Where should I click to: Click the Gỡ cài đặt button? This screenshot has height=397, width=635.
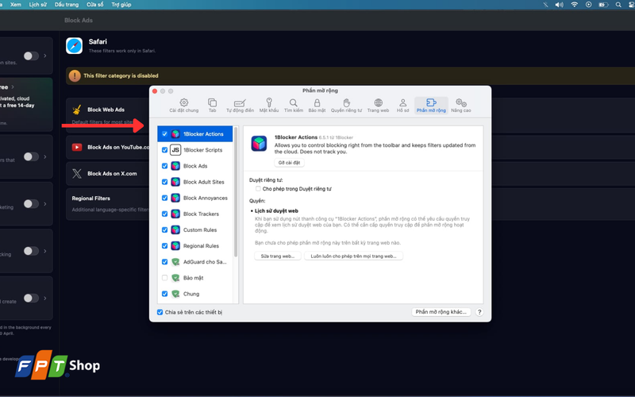[289, 163]
